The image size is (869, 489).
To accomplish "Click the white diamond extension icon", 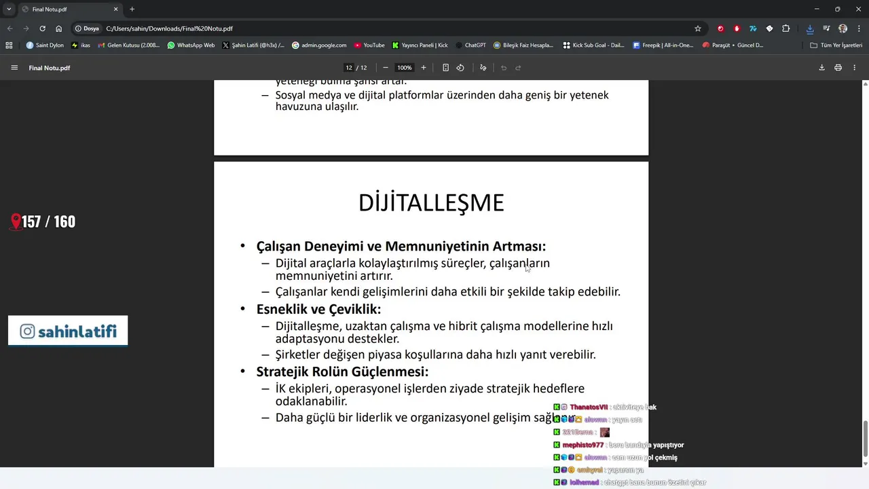I will 769,29.
